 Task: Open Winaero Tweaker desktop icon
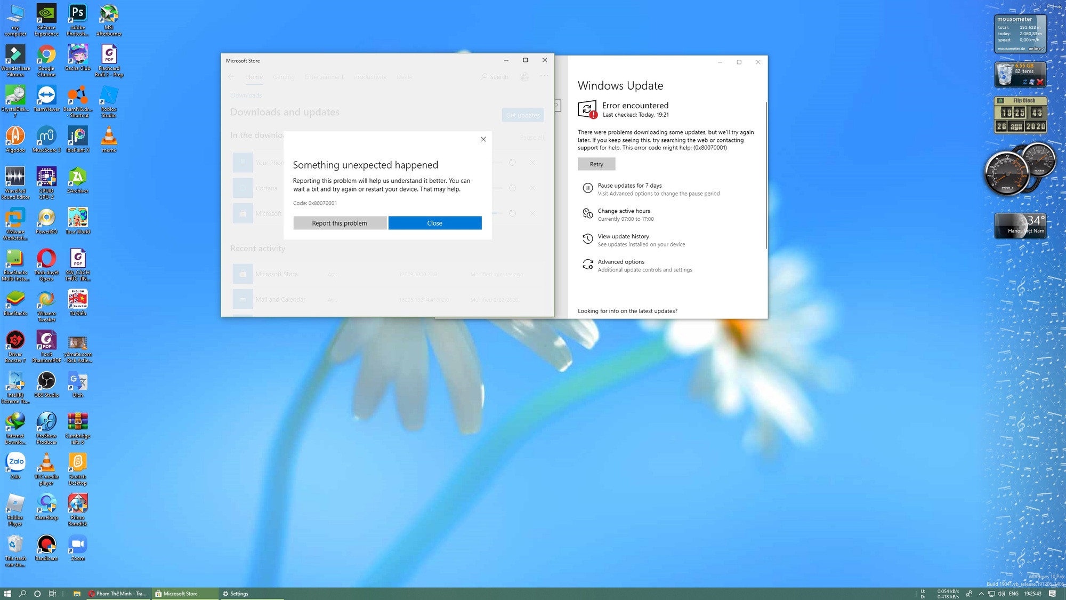click(x=46, y=306)
